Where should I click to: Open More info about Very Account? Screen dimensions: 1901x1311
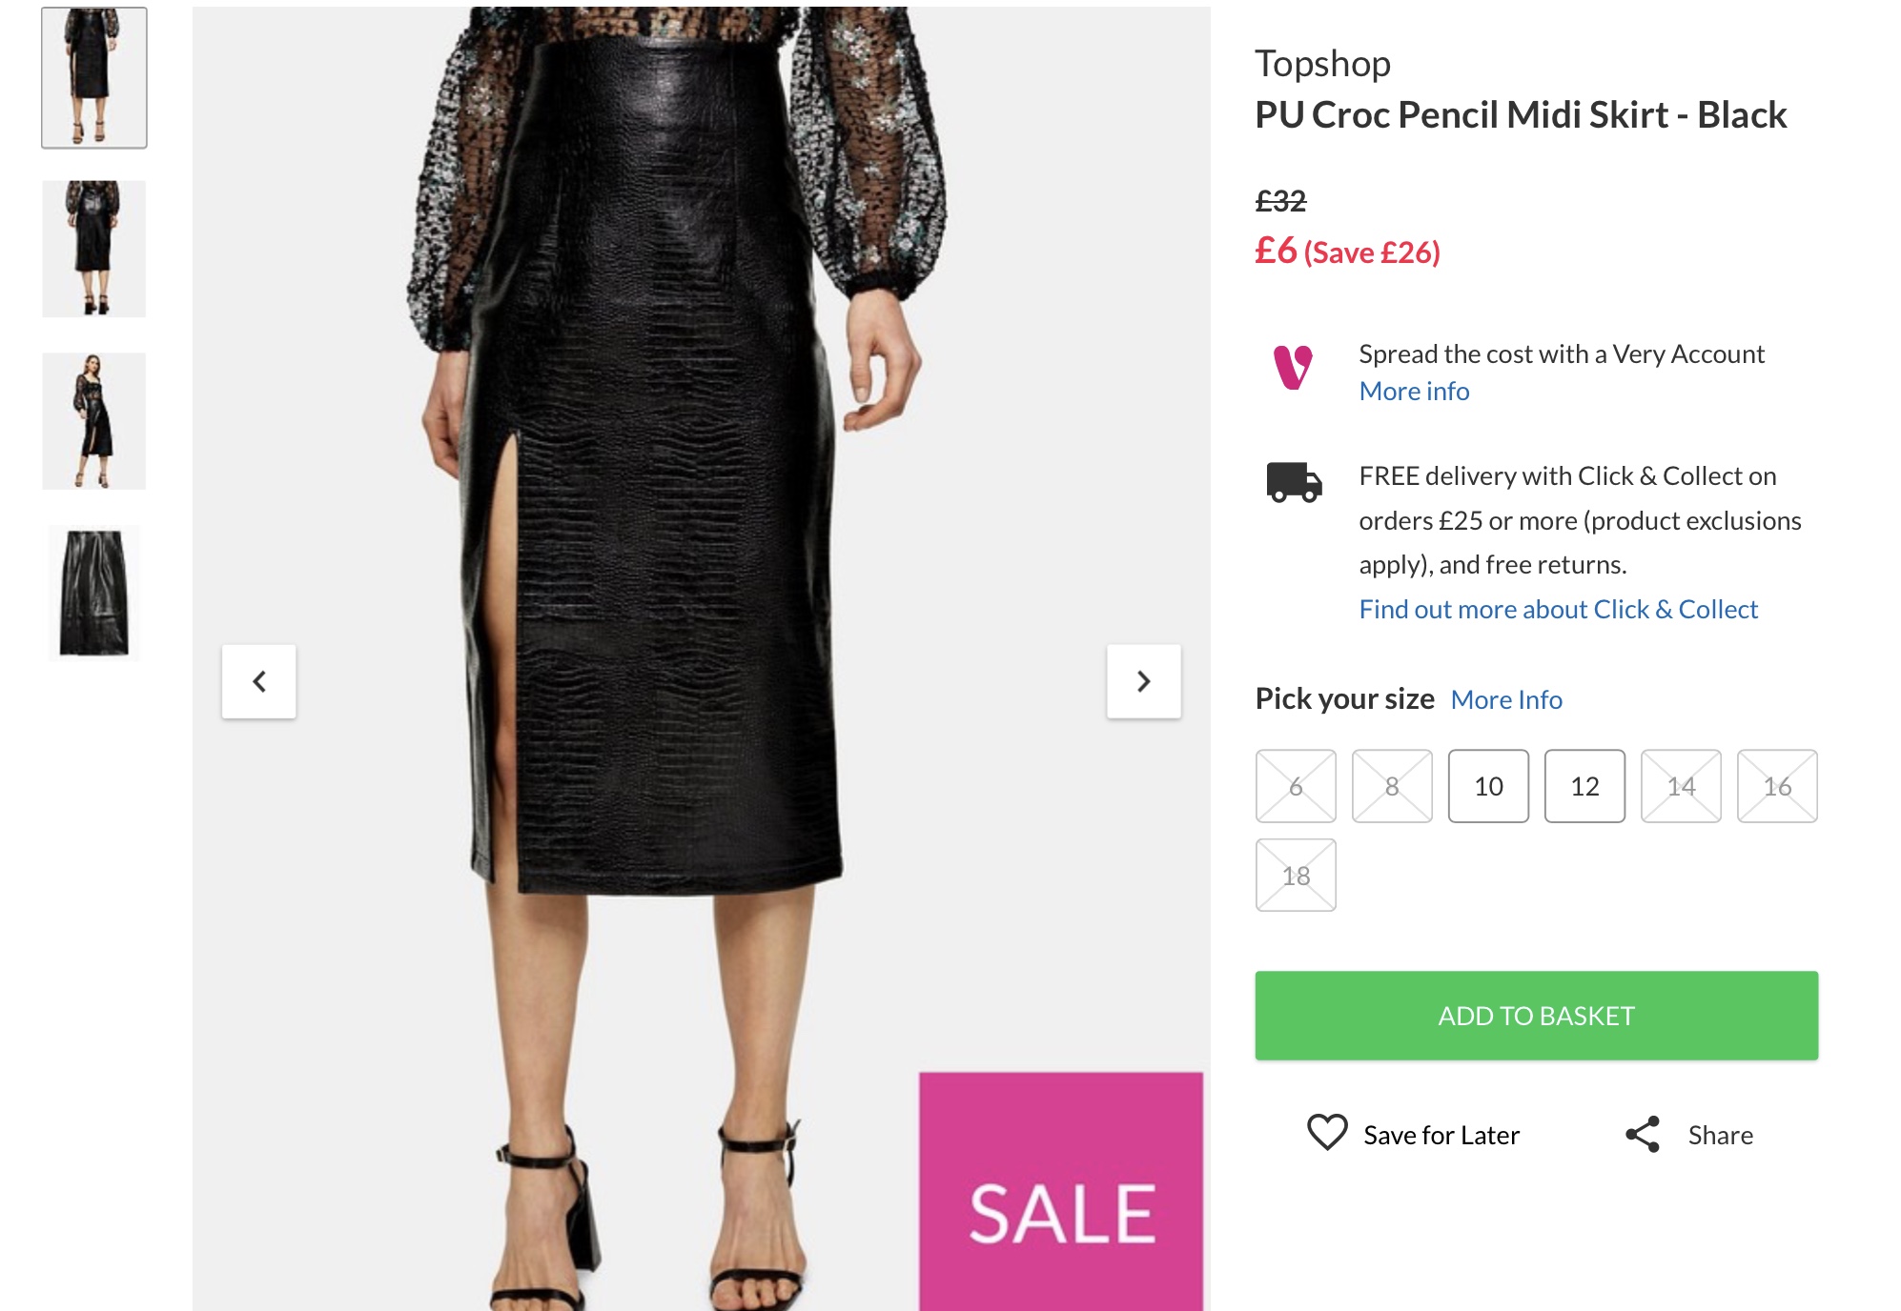[1414, 392]
